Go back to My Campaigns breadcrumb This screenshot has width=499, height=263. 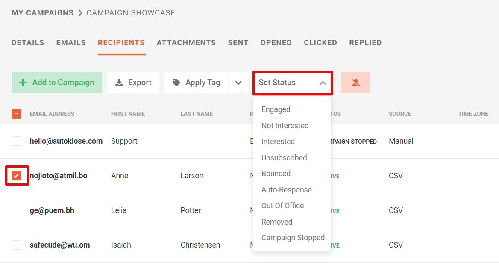coord(43,13)
